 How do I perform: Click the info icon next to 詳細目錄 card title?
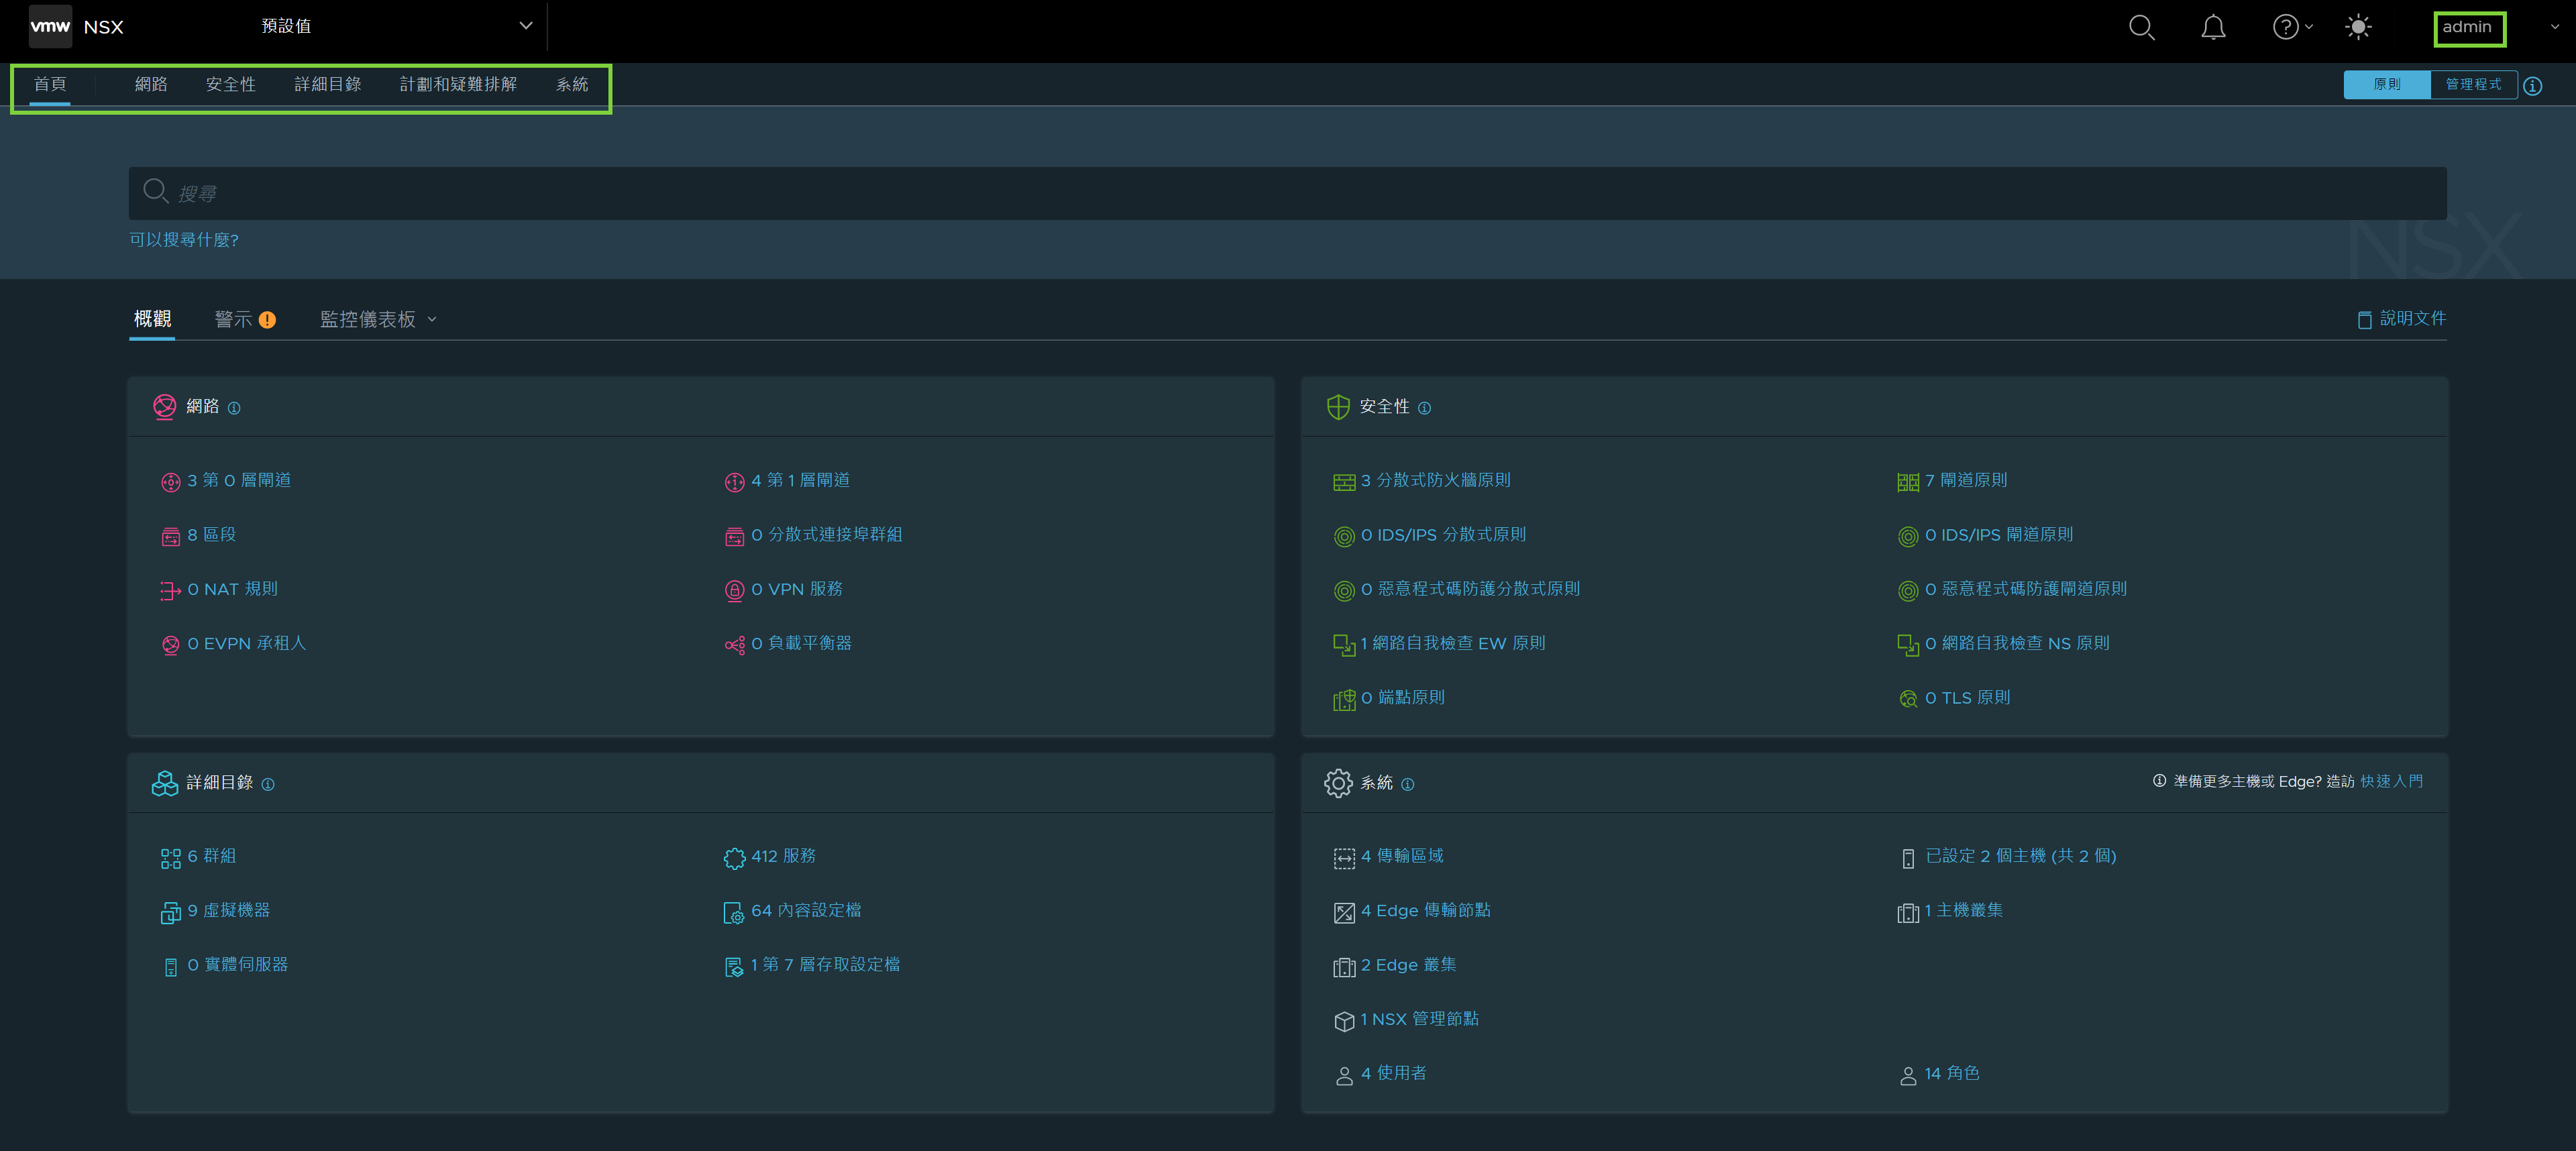click(x=268, y=784)
